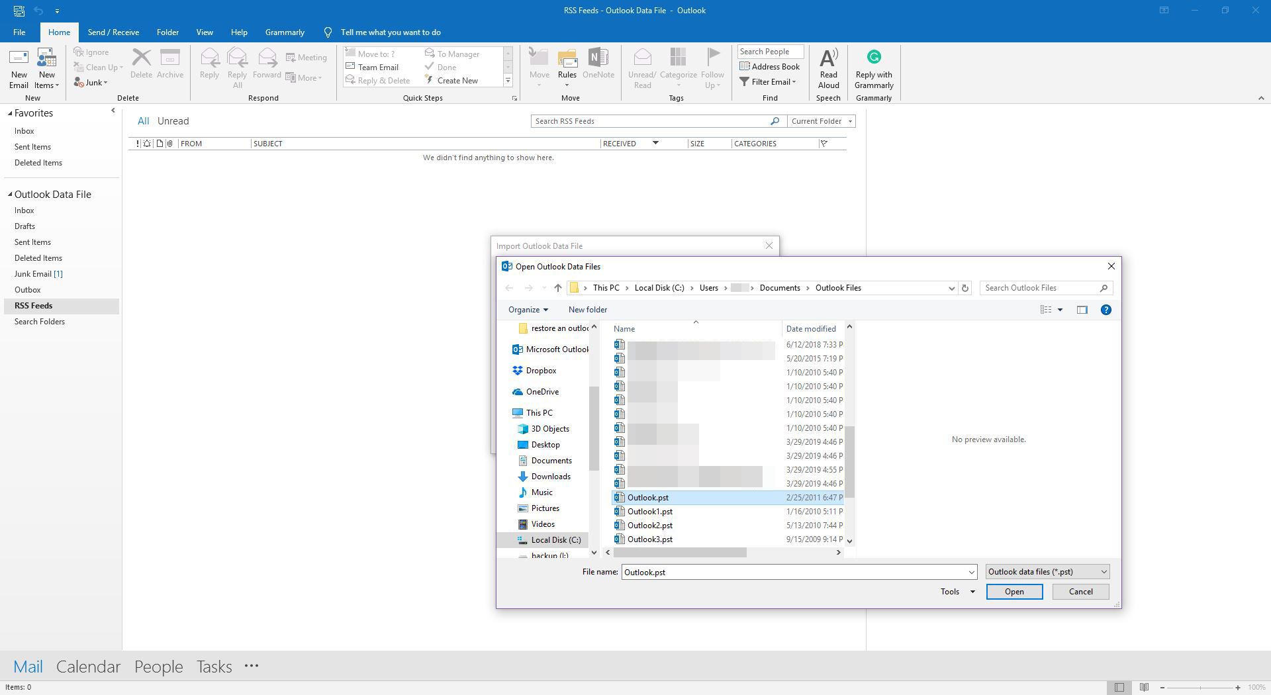Image resolution: width=1271 pixels, height=695 pixels.
Task: Select Dropbox in the navigation pane
Action: pos(541,371)
